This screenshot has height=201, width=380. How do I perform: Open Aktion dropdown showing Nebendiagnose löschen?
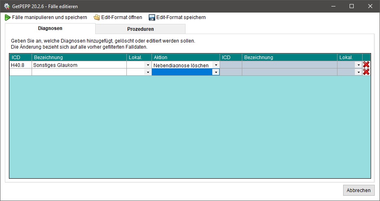[x=216, y=65]
